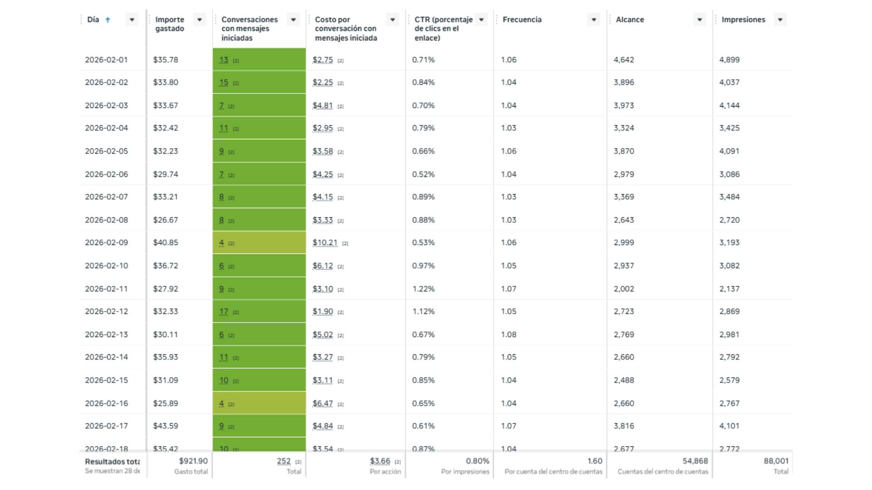This screenshot has width=872, height=490.
Task: Open the Alcance column dropdown
Action: tap(699, 20)
